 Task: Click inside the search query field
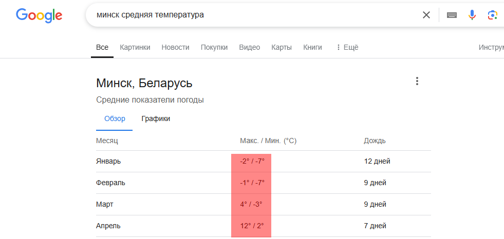pyautogui.click(x=251, y=15)
